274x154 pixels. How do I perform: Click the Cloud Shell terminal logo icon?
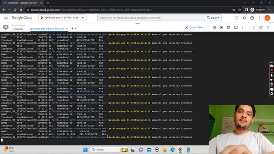(6, 27)
